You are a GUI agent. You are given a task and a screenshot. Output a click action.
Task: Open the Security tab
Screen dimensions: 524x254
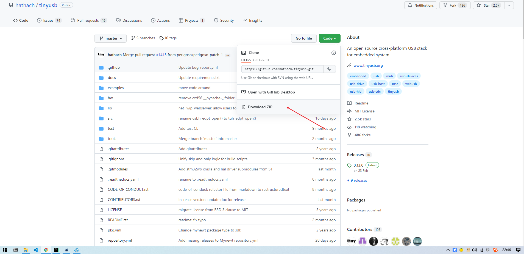(x=224, y=20)
